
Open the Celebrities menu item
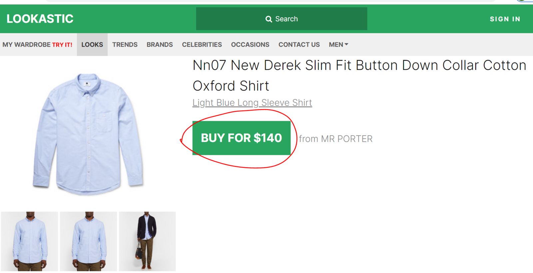point(202,45)
